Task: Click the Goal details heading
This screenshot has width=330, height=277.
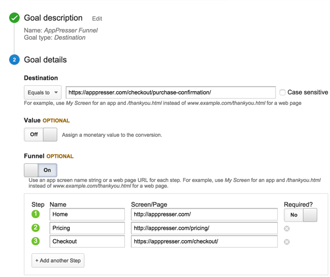Action: click(45, 60)
